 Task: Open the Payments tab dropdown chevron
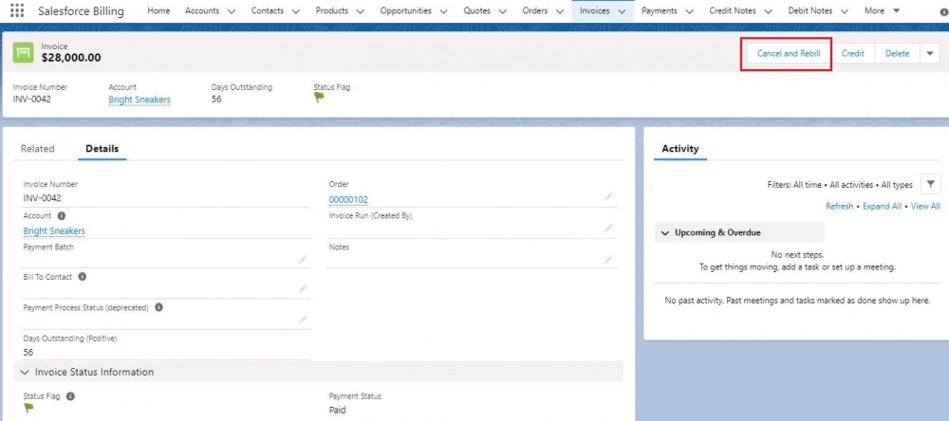689,10
